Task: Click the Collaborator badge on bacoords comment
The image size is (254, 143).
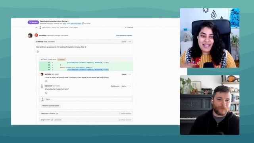Action: click(x=115, y=86)
